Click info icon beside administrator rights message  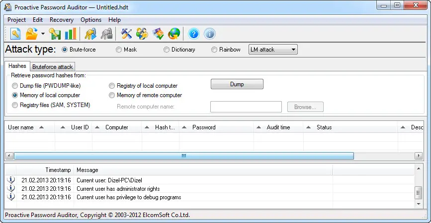(11, 188)
